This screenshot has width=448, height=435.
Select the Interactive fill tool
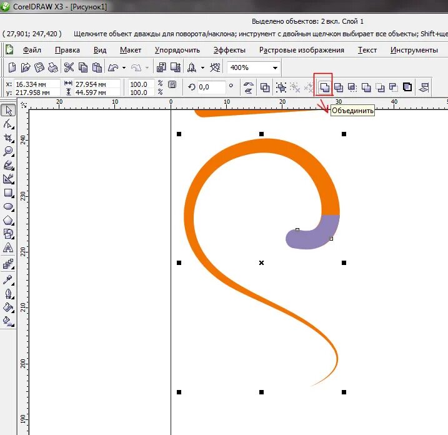[x=8, y=321]
